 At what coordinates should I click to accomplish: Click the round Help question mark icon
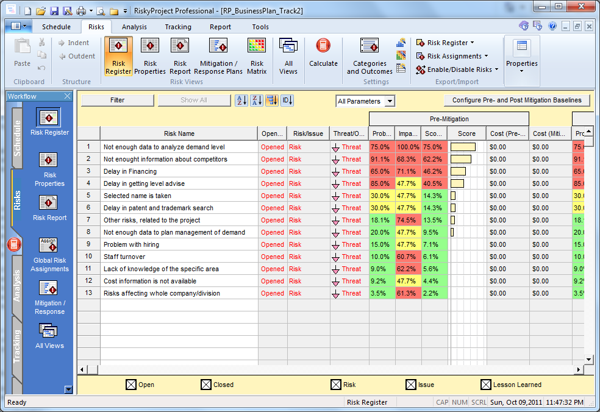point(552,26)
